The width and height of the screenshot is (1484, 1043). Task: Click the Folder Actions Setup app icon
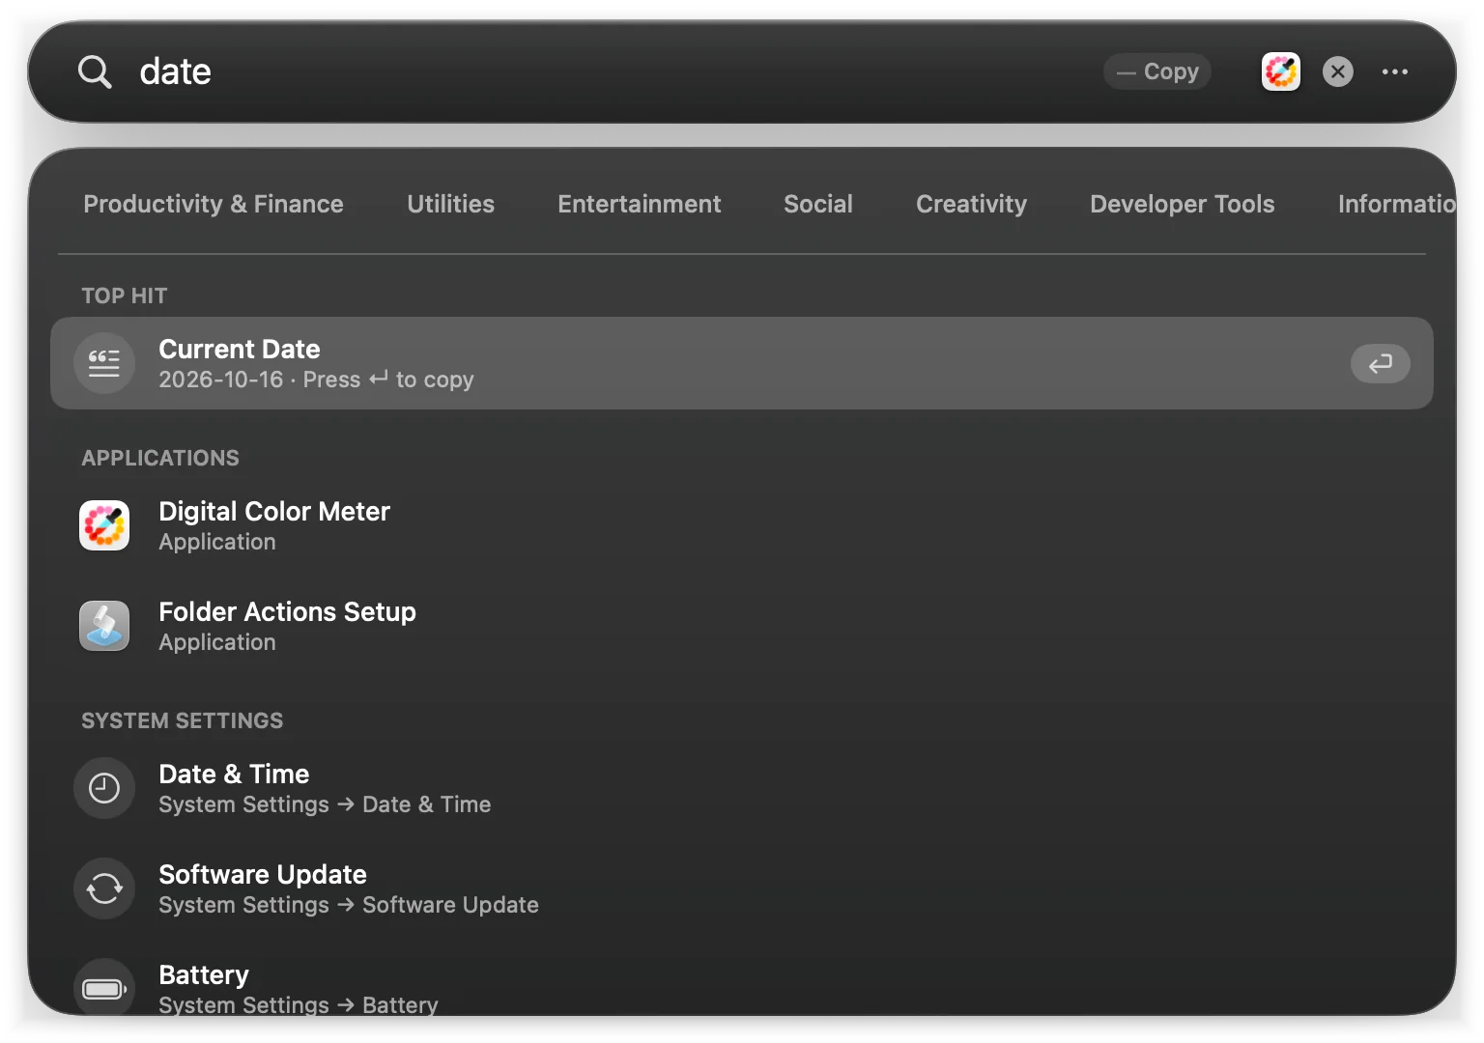(x=104, y=626)
